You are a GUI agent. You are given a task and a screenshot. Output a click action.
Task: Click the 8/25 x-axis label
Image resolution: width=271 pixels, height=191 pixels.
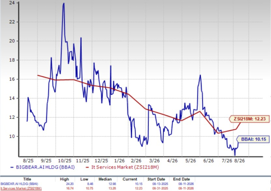click(28, 161)
